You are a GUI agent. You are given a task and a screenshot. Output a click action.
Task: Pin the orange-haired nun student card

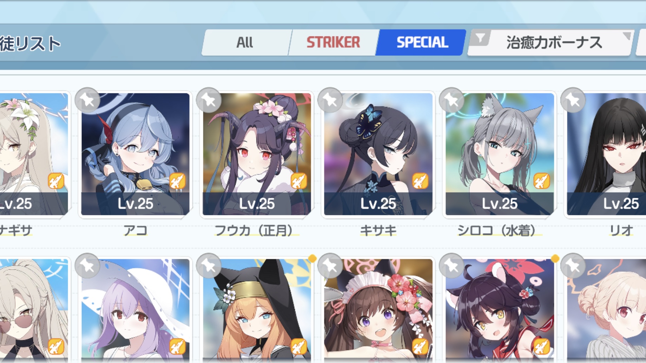pos(209,266)
